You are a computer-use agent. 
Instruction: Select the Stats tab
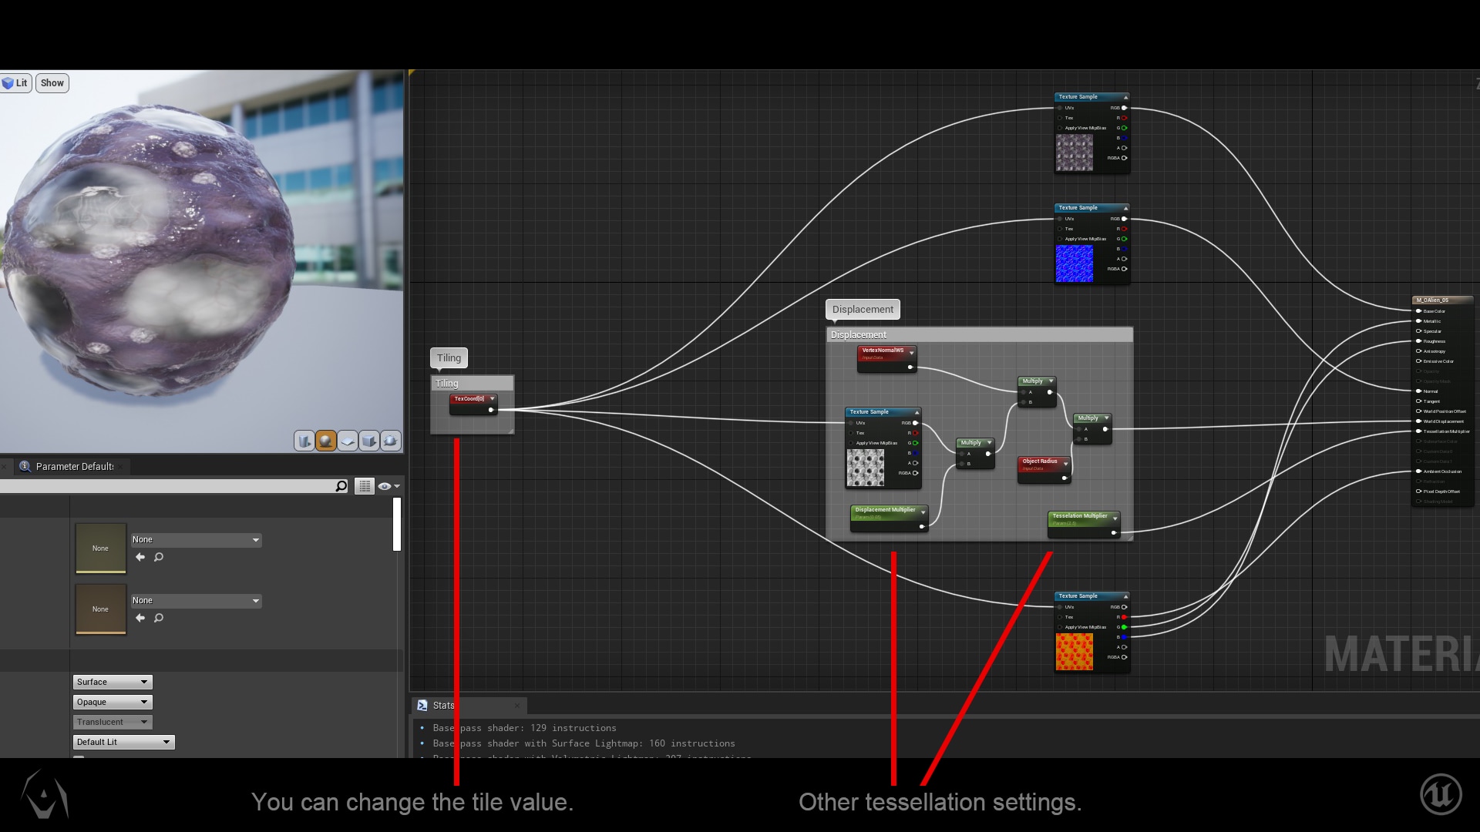click(x=442, y=705)
